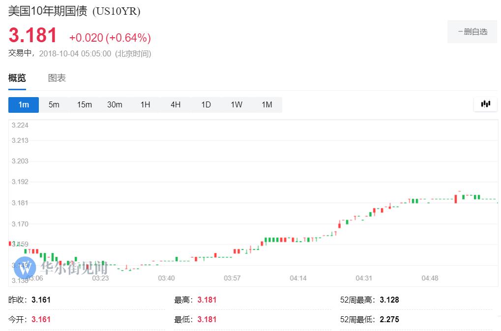Pick the 4H chart interval
Image resolution: width=501 pixels, height=331 pixels.
pyautogui.click(x=176, y=104)
